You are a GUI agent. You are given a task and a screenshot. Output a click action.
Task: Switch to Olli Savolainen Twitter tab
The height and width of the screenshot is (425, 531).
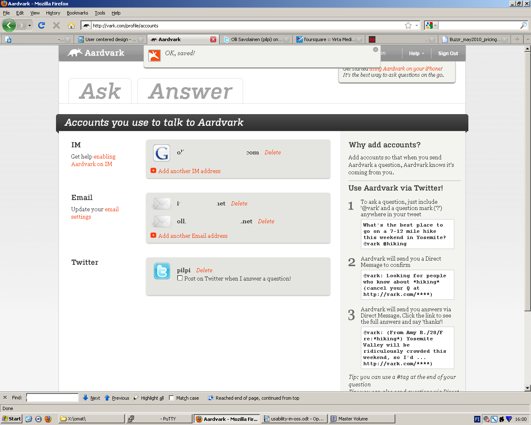(x=256, y=39)
